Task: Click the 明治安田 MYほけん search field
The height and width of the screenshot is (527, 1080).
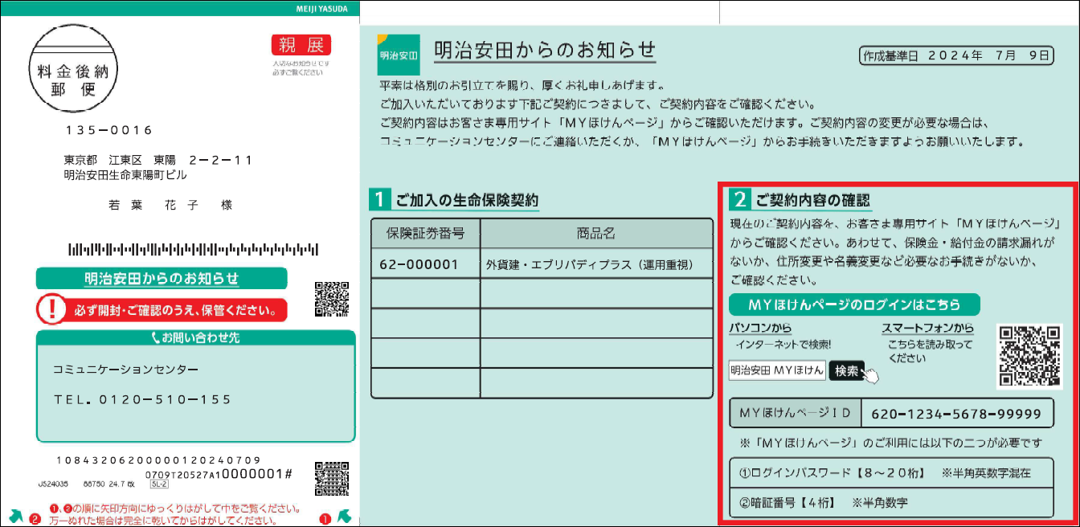Action: click(x=777, y=370)
